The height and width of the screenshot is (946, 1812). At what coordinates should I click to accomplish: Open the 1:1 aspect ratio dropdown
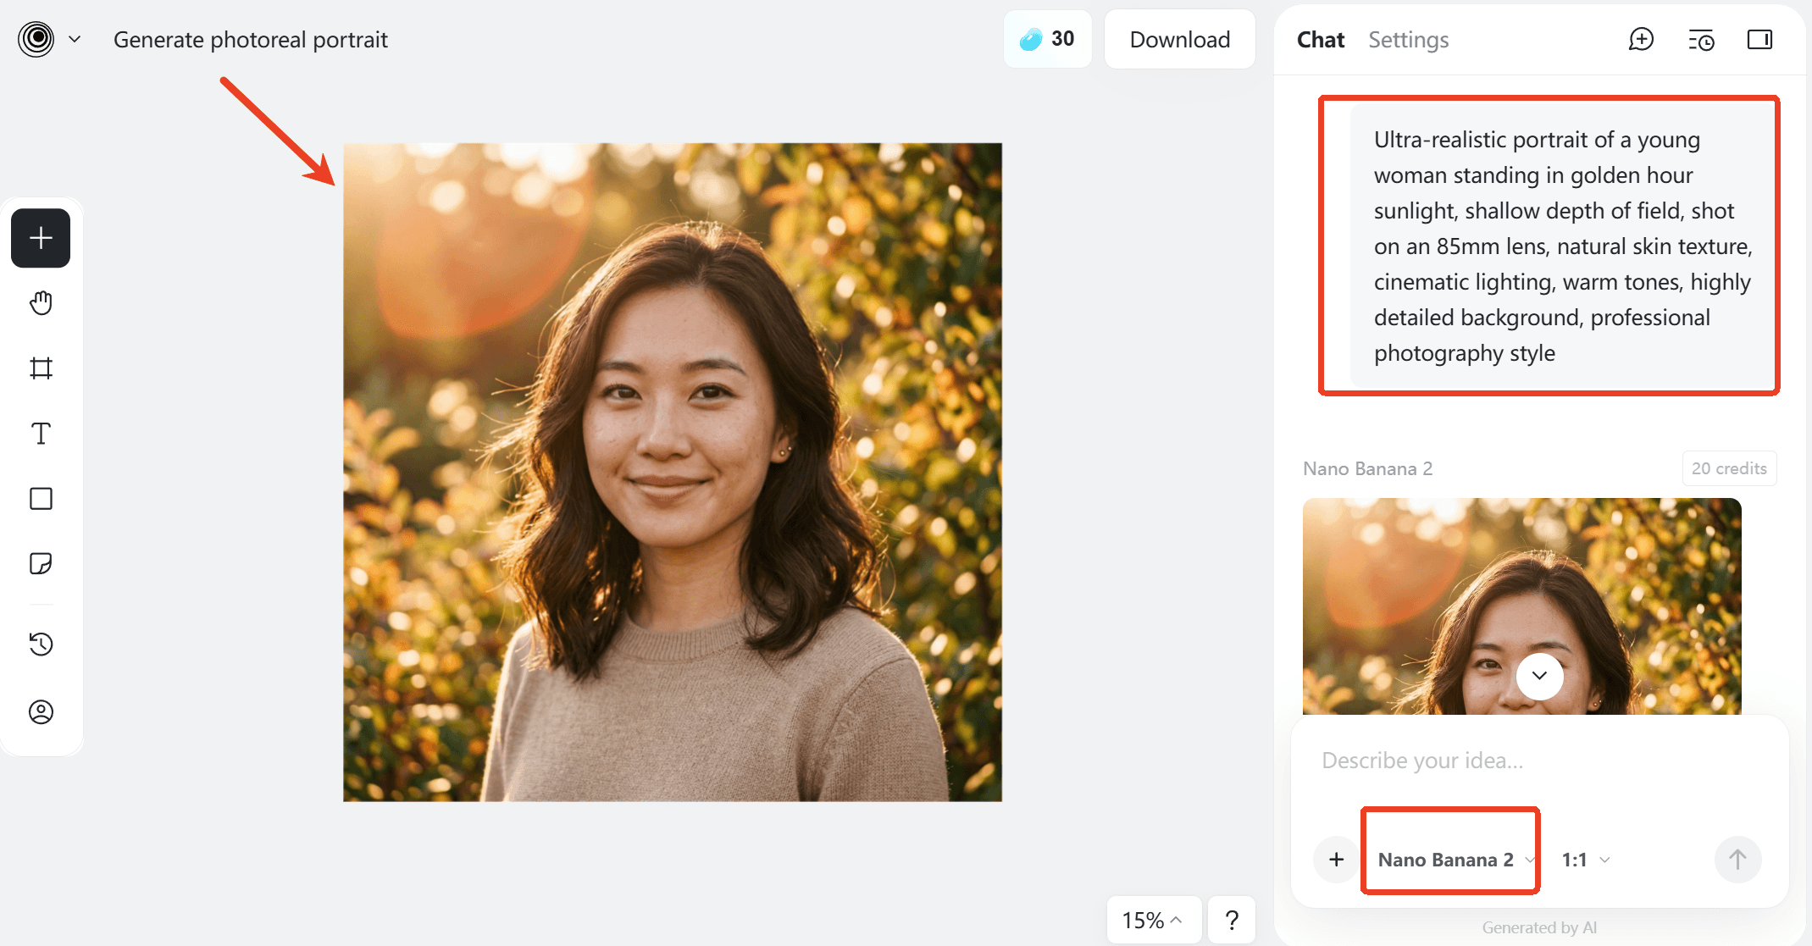tap(1585, 860)
